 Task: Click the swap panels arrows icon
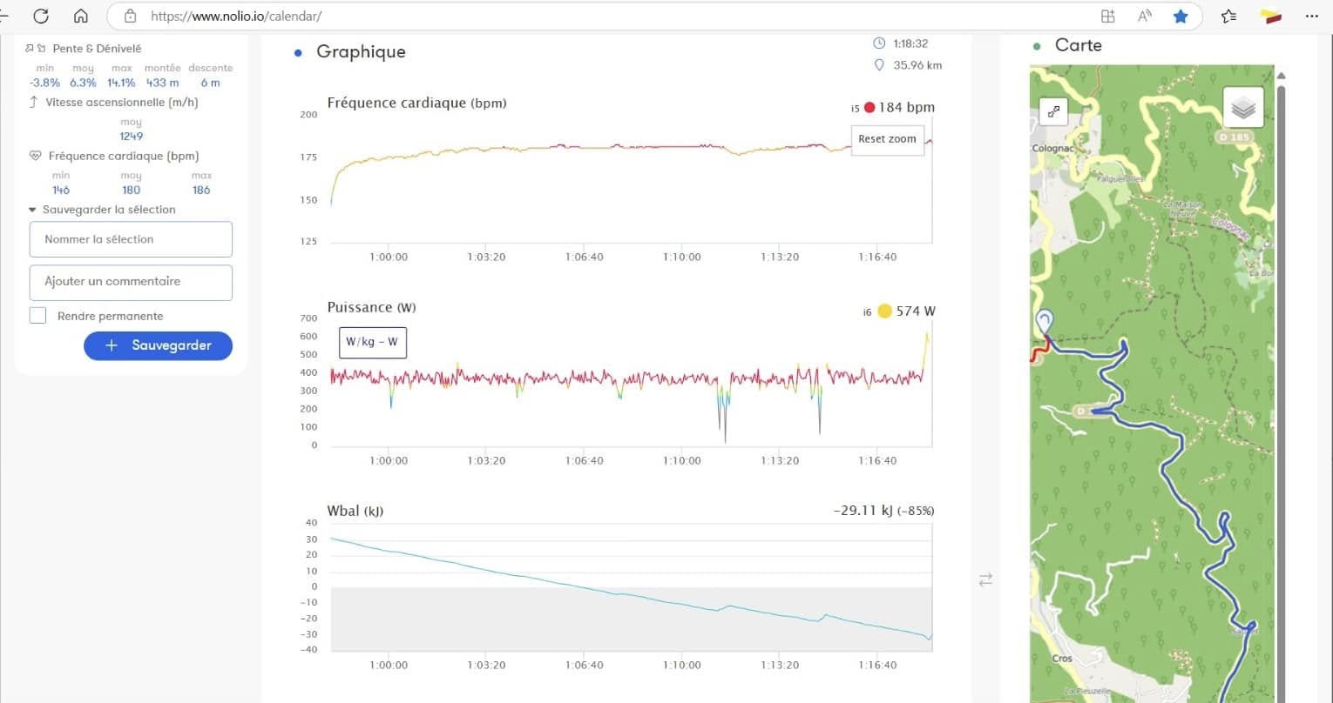[985, 579]
